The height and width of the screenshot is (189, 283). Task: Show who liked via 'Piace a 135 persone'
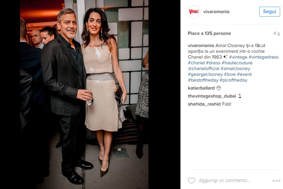pos(209,33)
